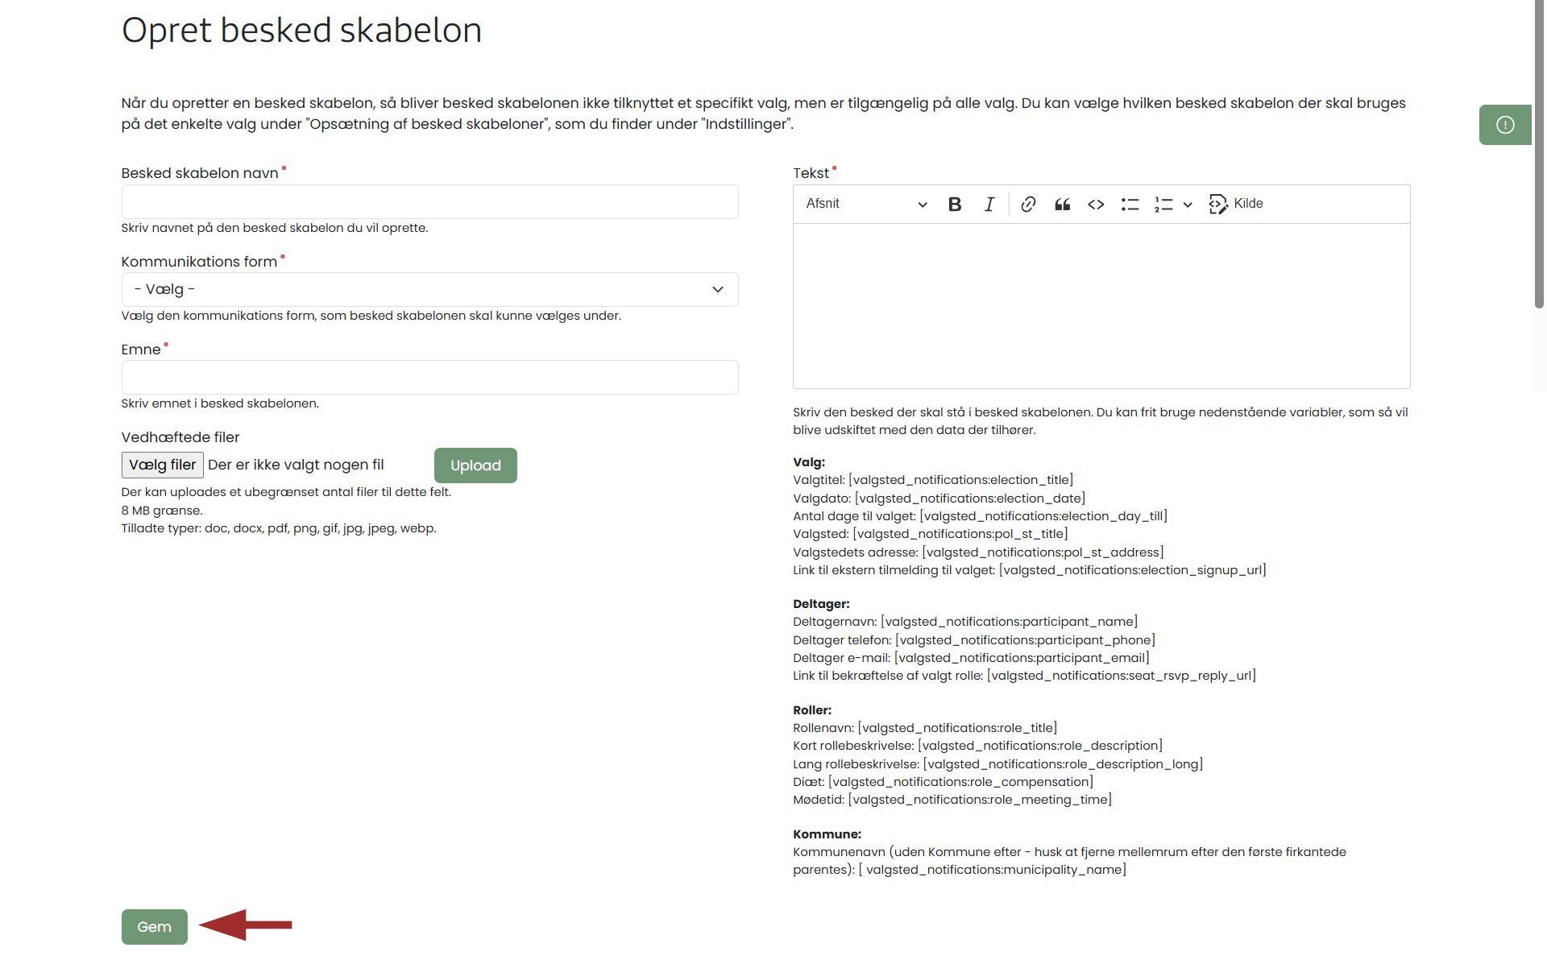Insert a numbered list

[x=1163, y=205]
